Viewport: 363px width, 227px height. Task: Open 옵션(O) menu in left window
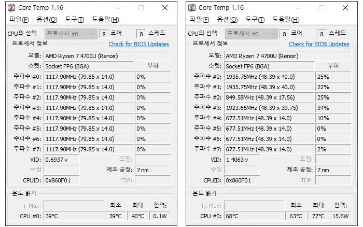[x=47, y=20]
